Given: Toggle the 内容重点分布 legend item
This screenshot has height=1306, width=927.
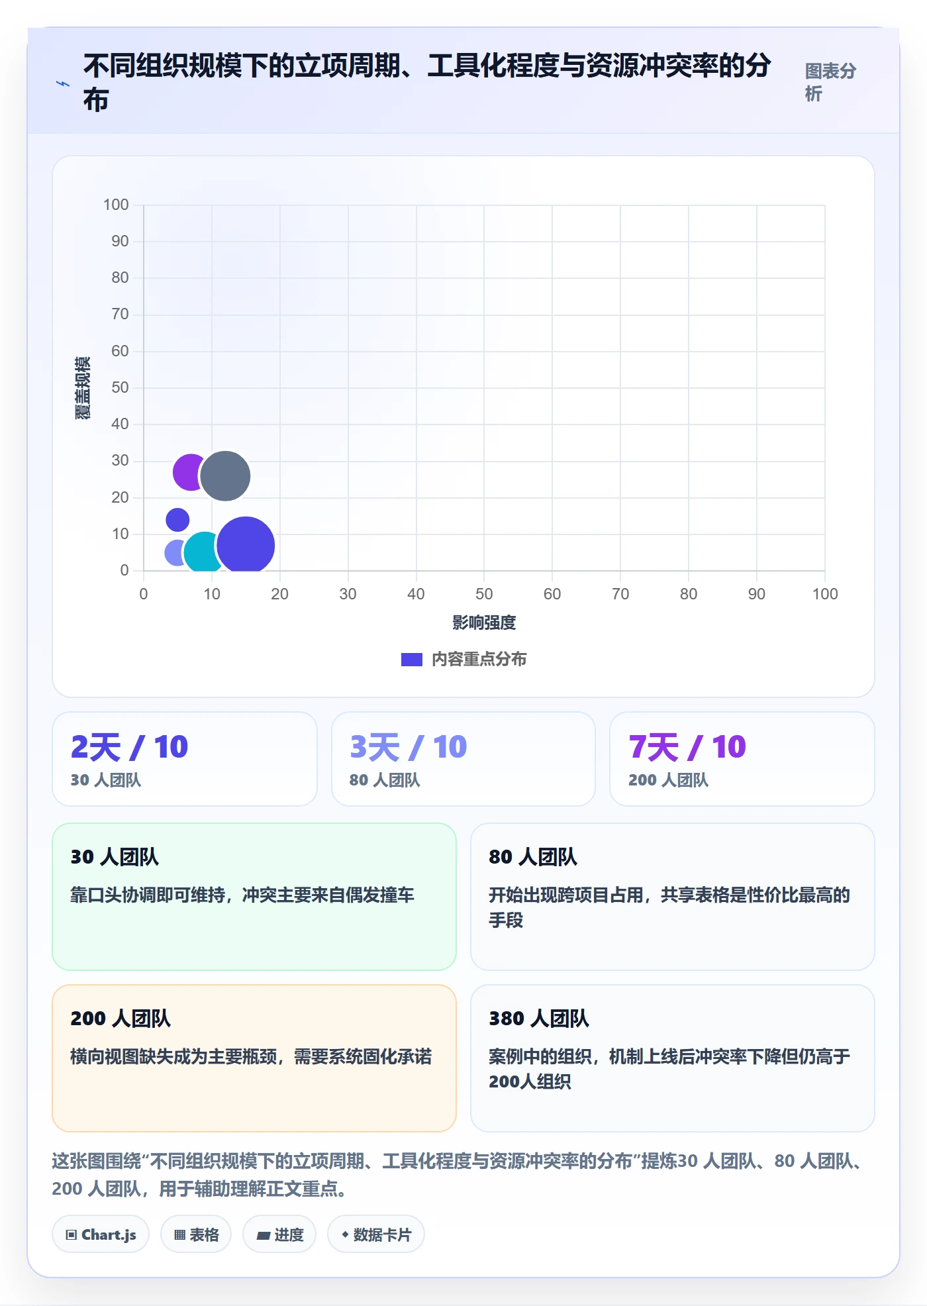Looking at the screenshot, I should (463, 659).
